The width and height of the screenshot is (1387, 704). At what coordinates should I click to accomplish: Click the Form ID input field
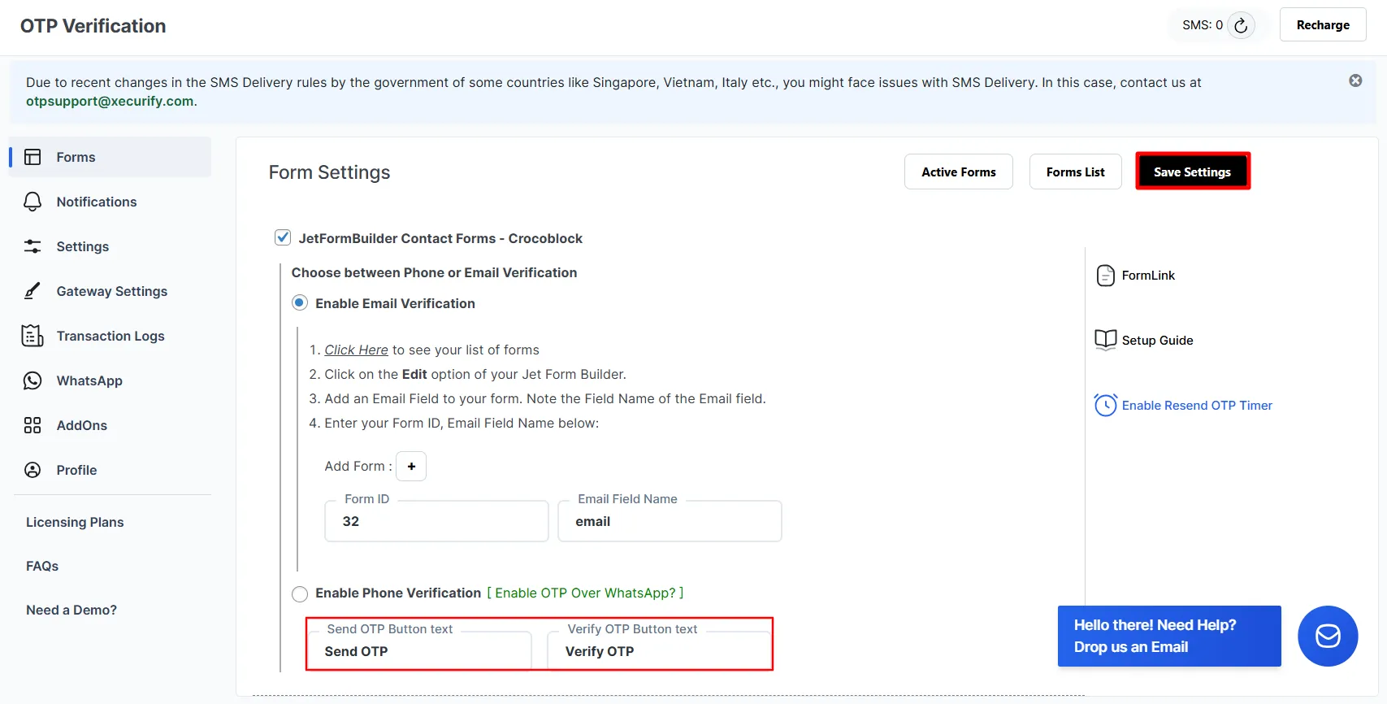tap(436, 521)
